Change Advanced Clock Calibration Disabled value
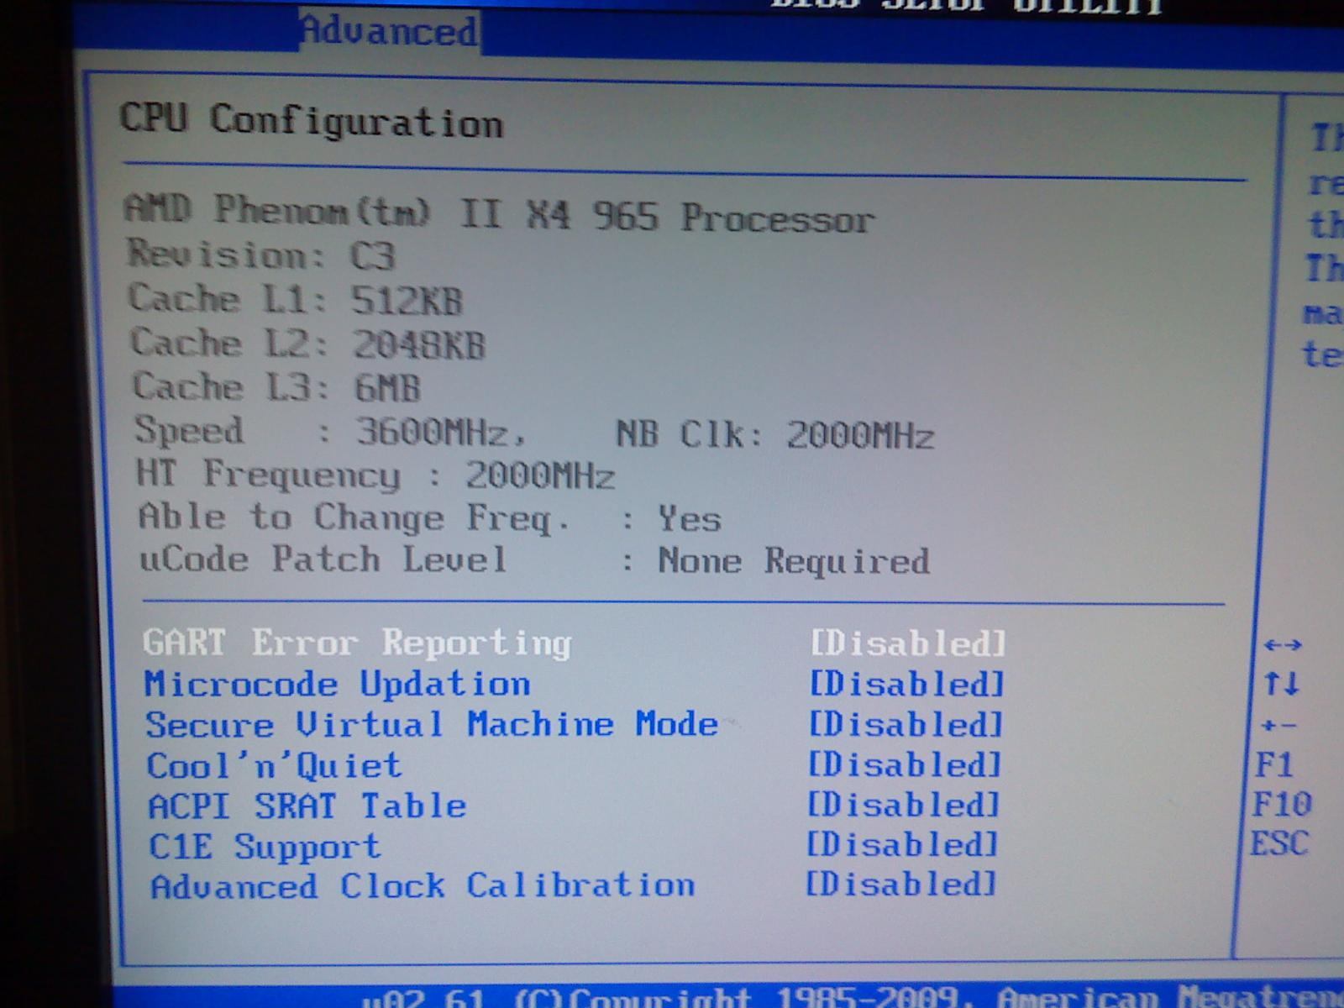Viewport: 1344px width, 1008px height. pyautogui.click(x=901, y=884)
